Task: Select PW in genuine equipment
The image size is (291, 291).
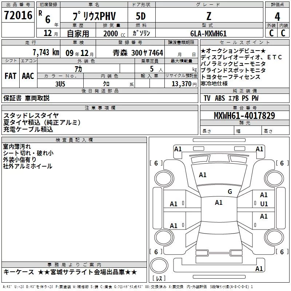Action: (255, 98)
